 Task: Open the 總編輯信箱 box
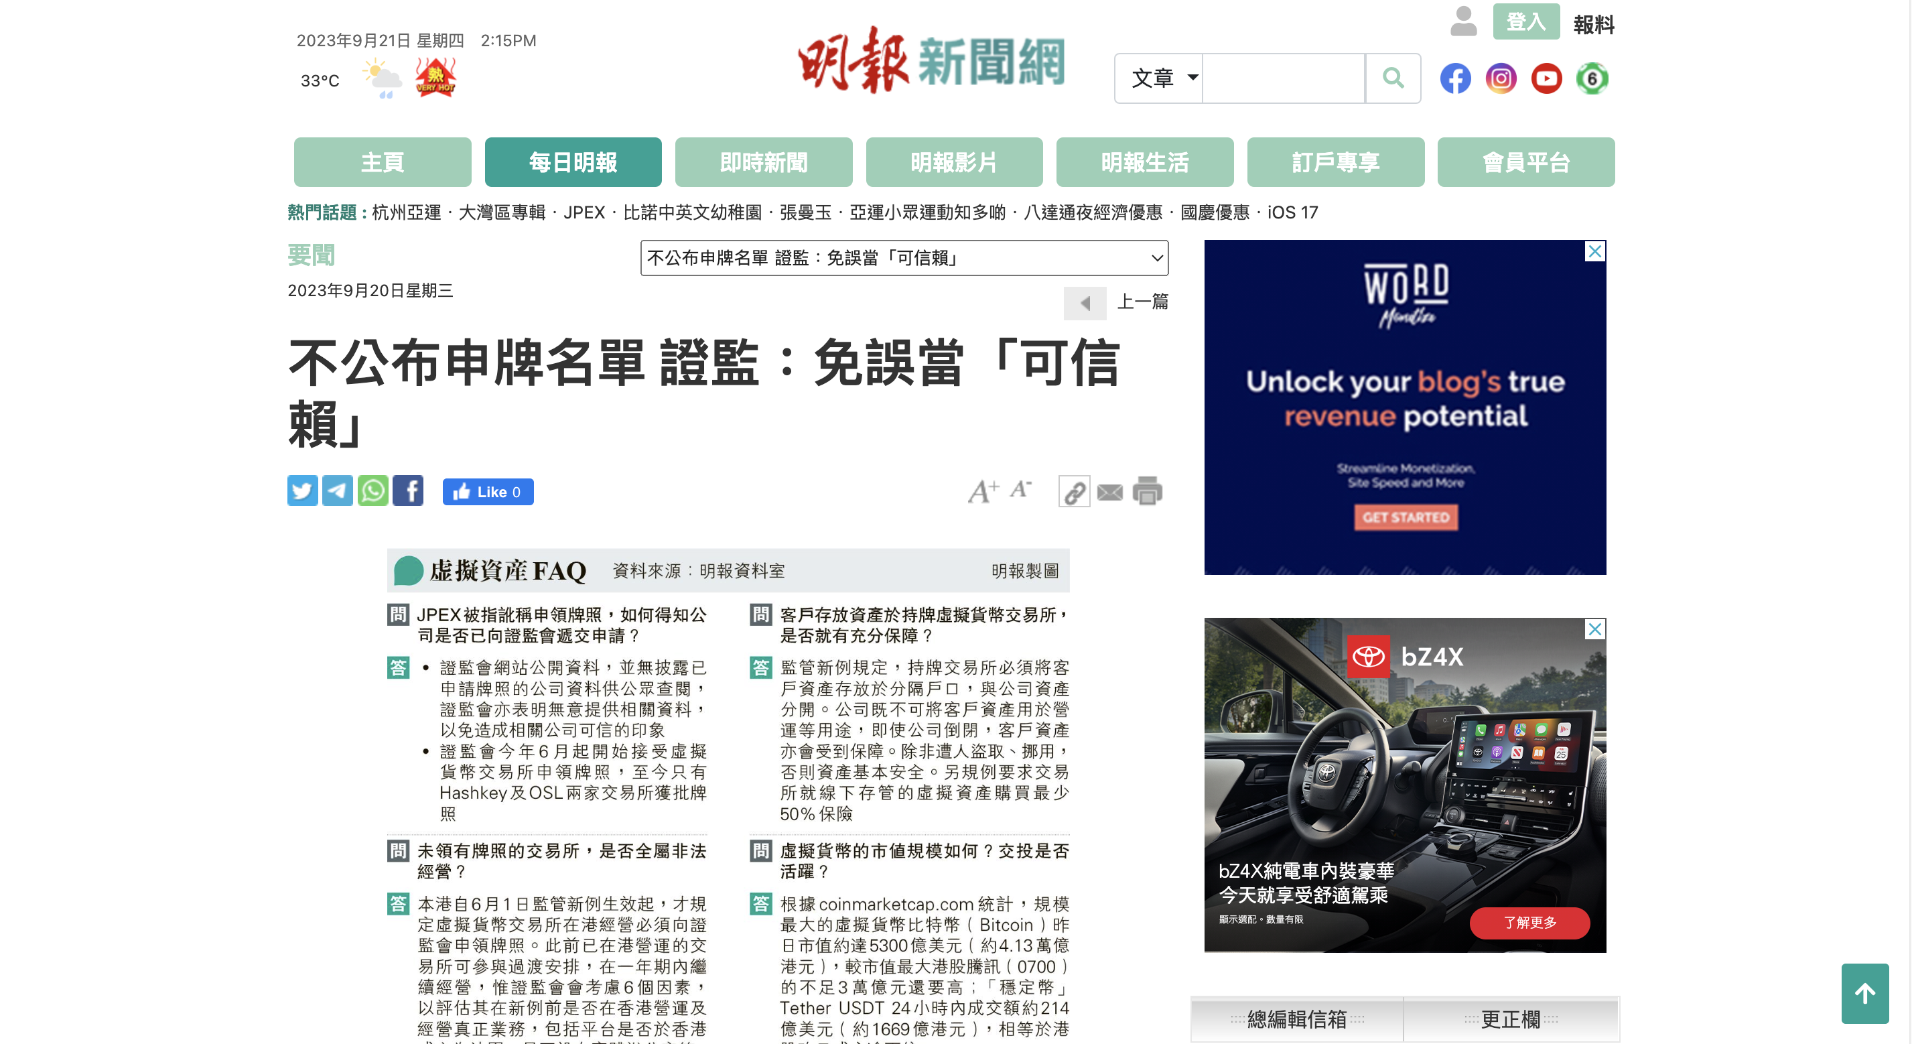1297,1019
